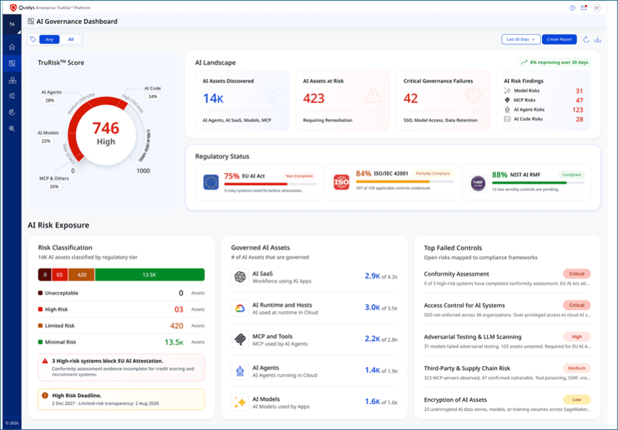Click the MCP & Others 26% gauge label

[x=54, y=183]
